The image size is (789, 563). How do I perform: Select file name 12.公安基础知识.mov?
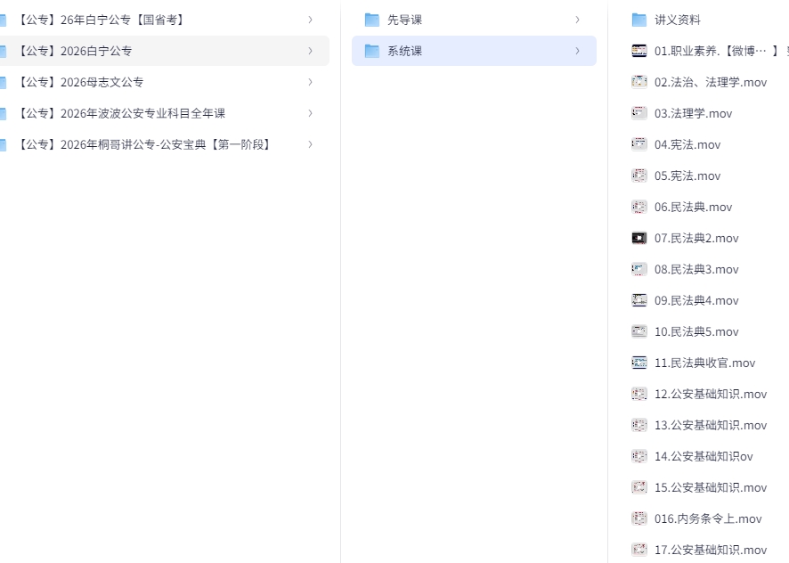pyautogui.click(x=711, y=395)
